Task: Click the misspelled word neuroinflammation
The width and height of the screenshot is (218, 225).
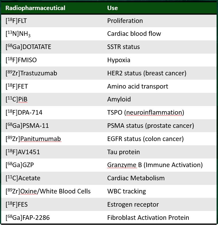Action: (x=154, y=112)
